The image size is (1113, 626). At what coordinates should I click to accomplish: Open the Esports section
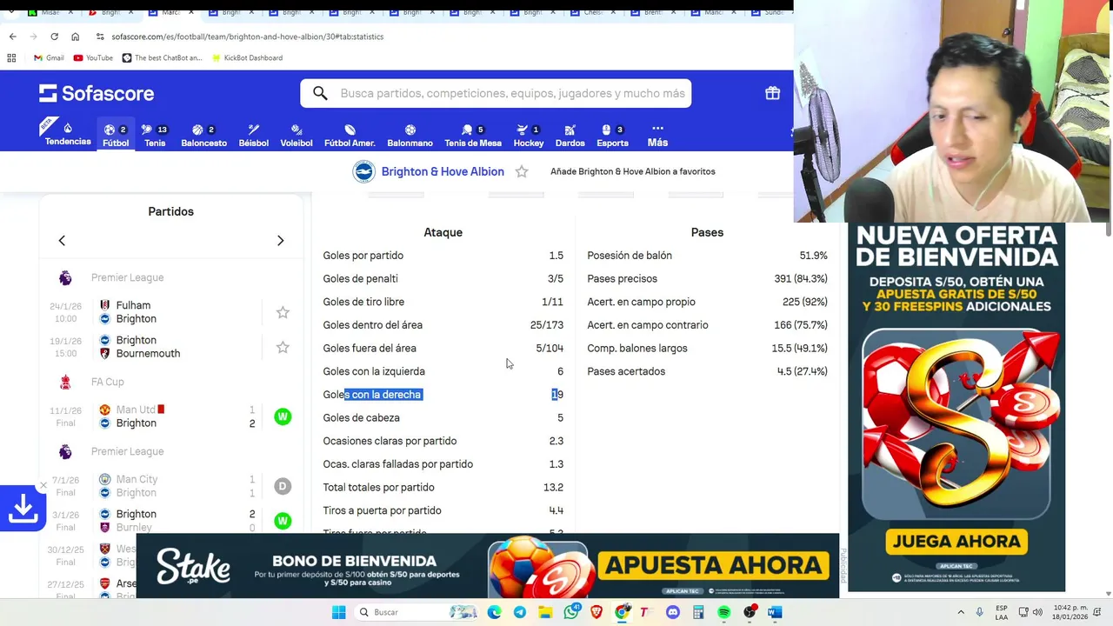tap(612, 135)
